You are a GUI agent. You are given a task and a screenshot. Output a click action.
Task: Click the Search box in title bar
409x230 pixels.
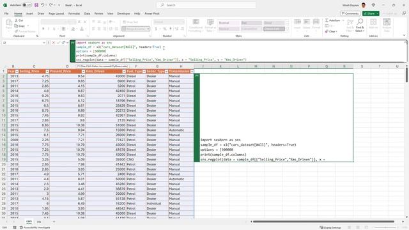pos(206,5)
